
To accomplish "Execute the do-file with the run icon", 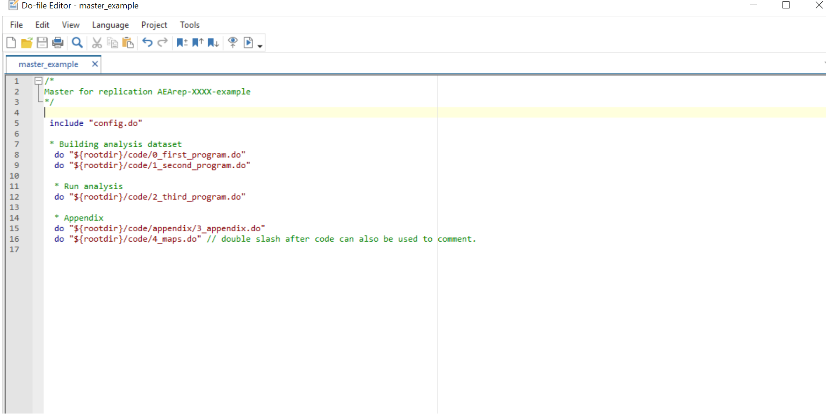I will coord(248,43).
